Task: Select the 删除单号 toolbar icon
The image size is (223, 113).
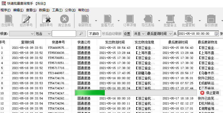Action: (x=46, y=19)
